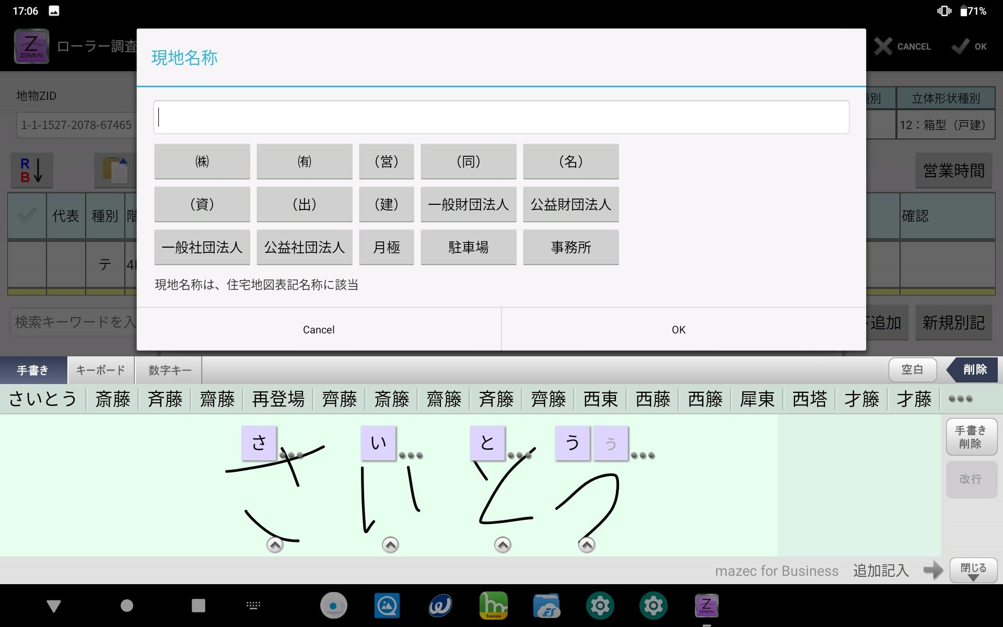Click the 現地名称 text input field
Screen dimensions: 1003x627
pyautogui.click(x=500, y=117)
